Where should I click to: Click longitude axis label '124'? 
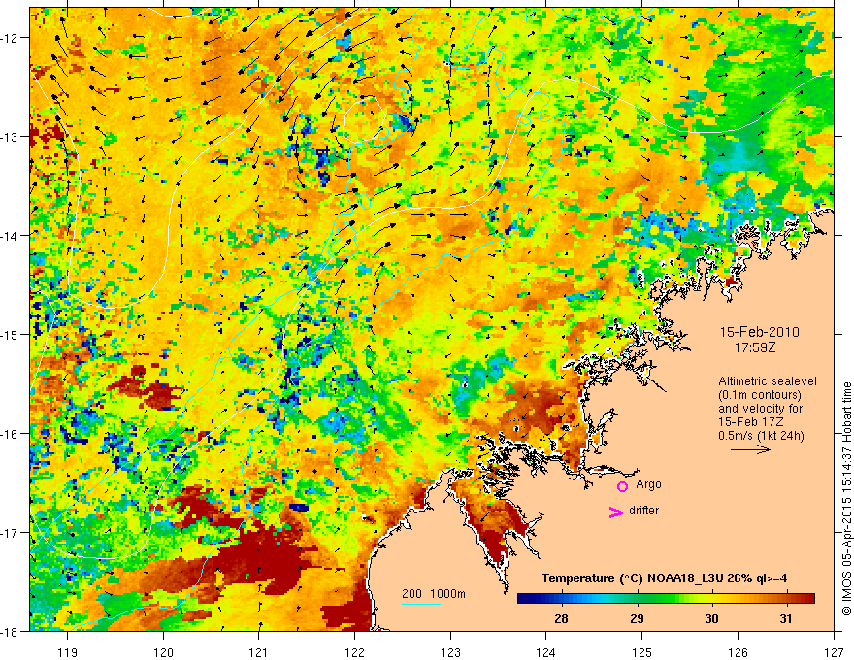[546, 652]
